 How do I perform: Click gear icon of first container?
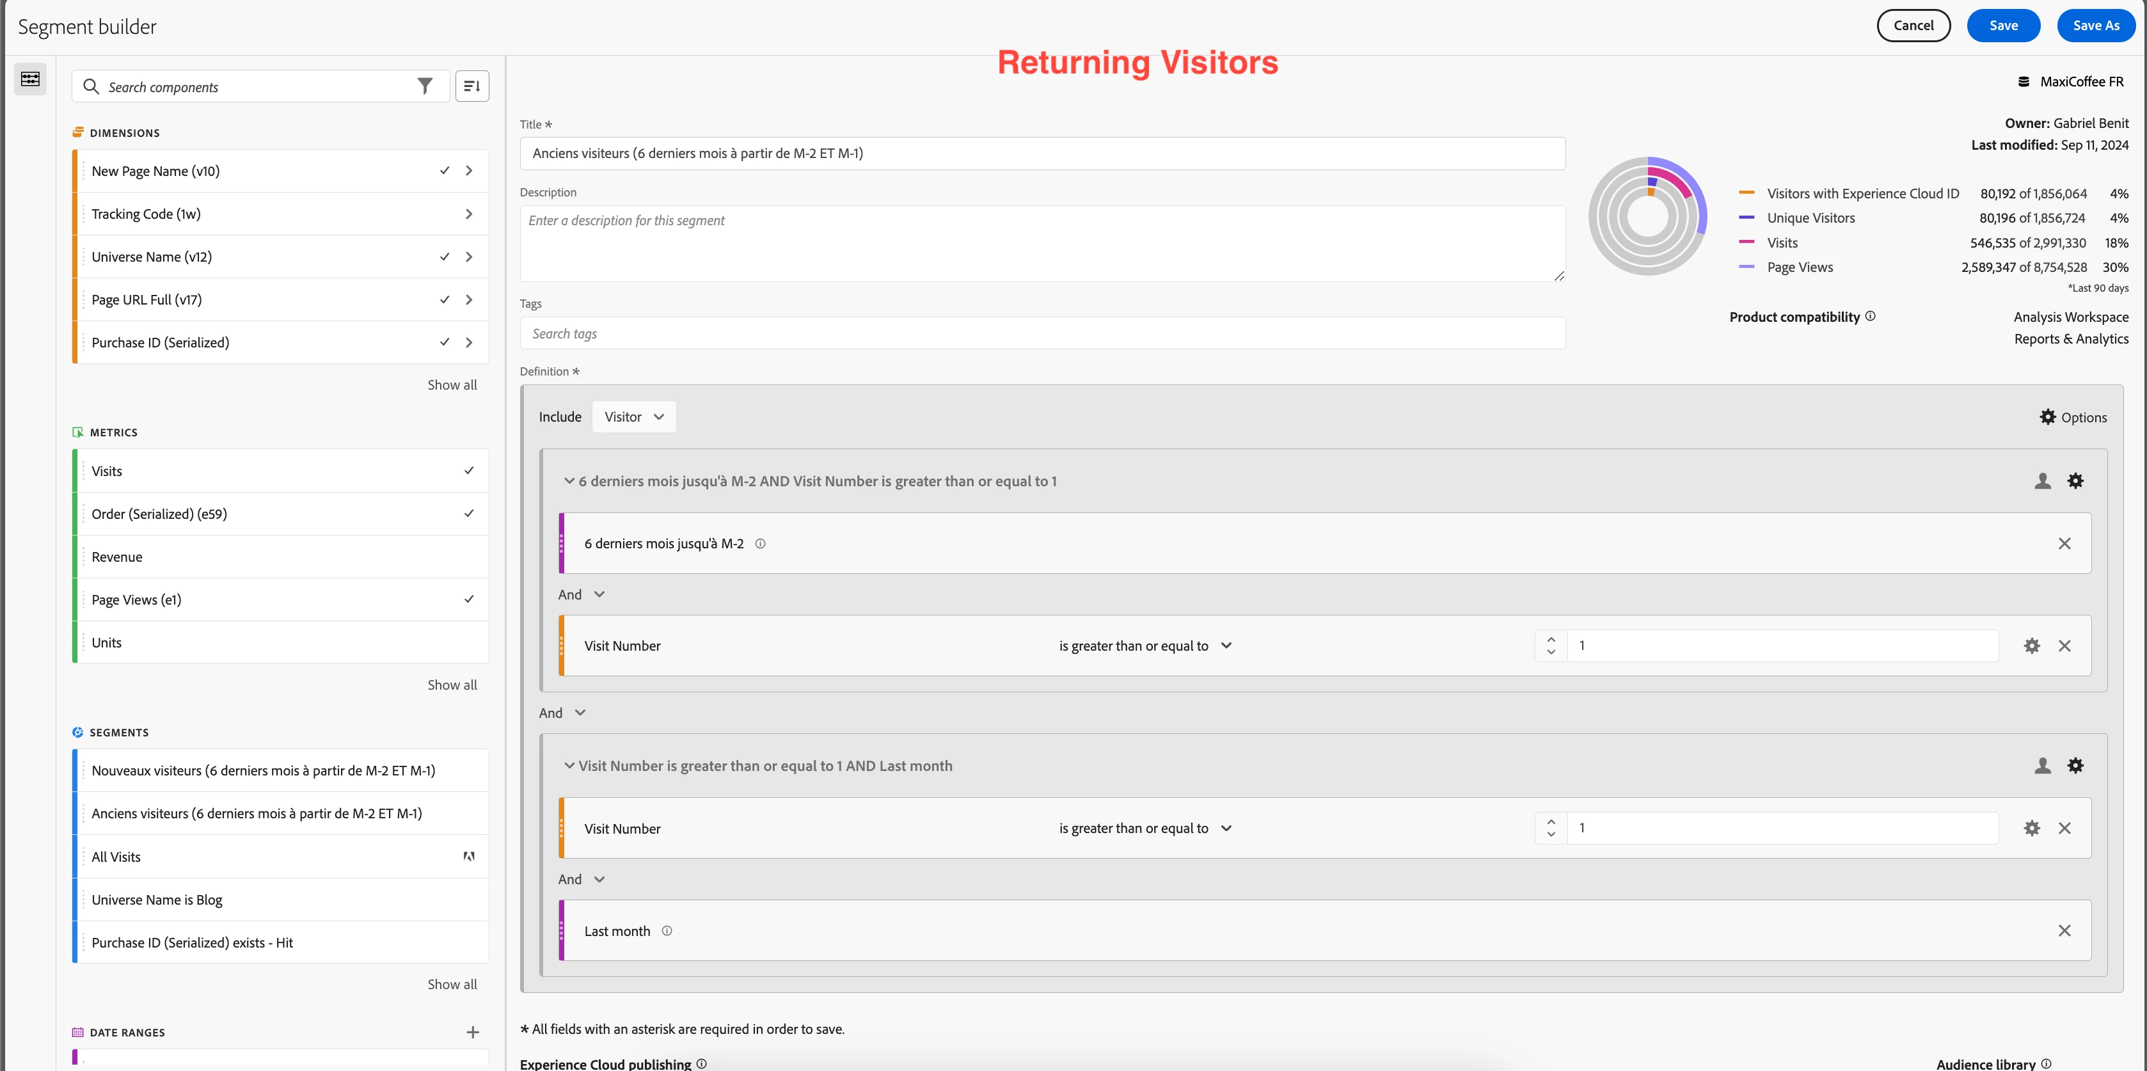coord(2075,481)
